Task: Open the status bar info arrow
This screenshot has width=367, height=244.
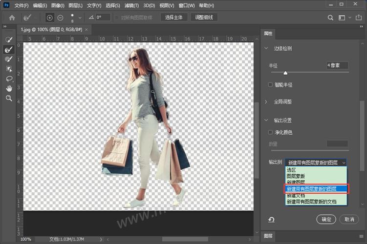Action: (101, 239)
